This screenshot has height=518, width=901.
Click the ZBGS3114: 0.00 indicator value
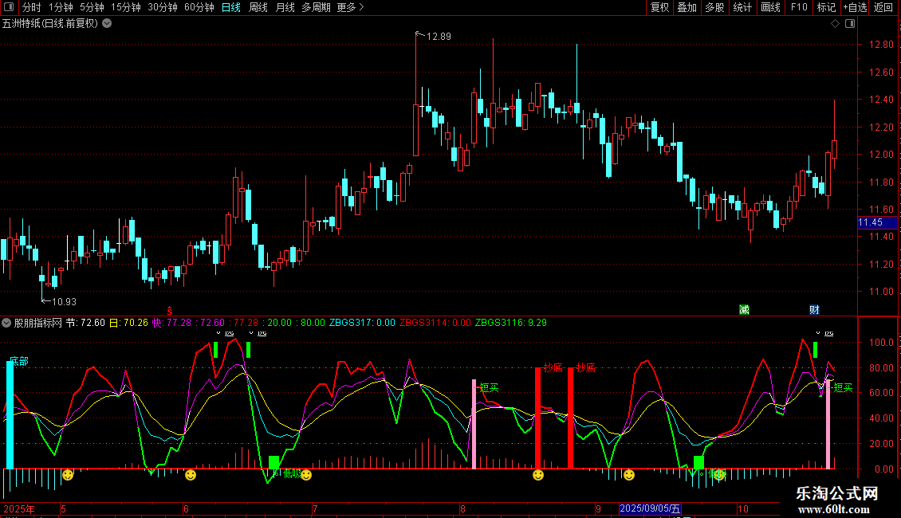435,323
